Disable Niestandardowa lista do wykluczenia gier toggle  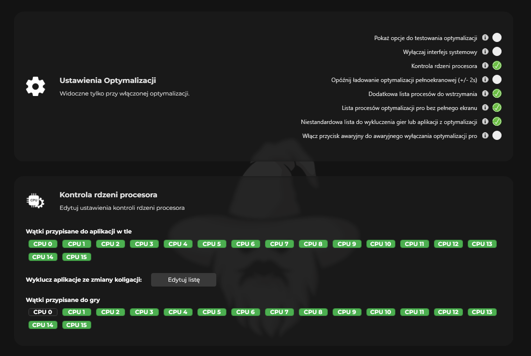click(497, 122)
